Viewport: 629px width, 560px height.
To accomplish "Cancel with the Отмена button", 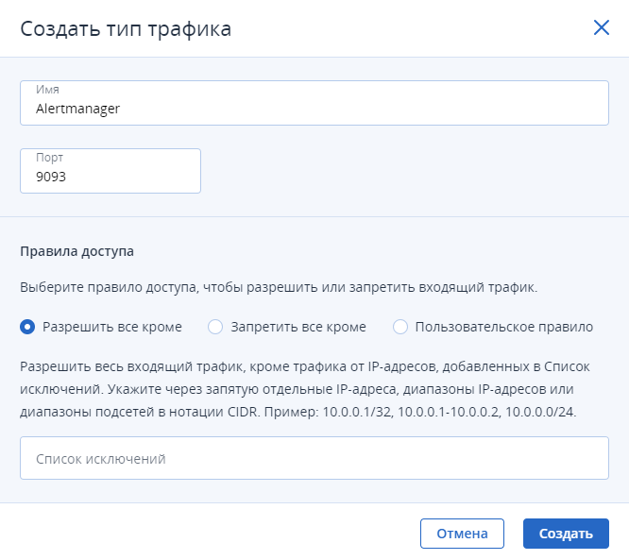I will [462, 534].
